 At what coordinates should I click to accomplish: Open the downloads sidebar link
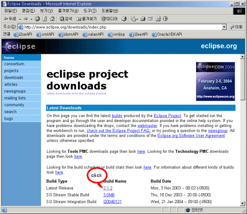point(14,78)
